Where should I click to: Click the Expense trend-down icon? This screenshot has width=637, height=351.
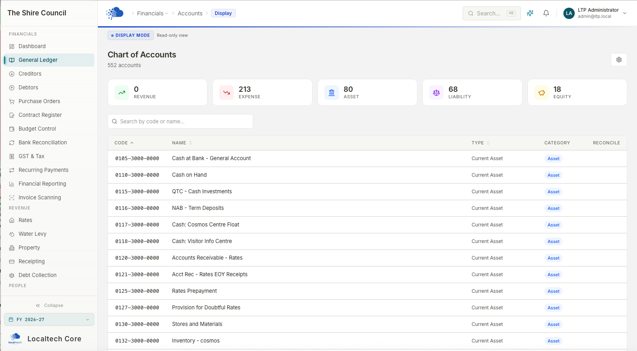tap(226, 93)
